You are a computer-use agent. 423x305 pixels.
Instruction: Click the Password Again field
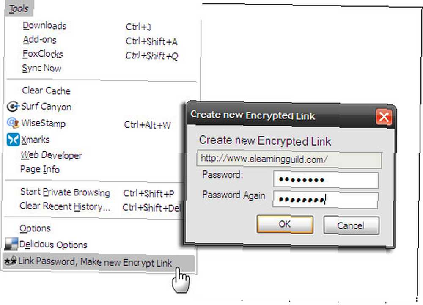325,200
